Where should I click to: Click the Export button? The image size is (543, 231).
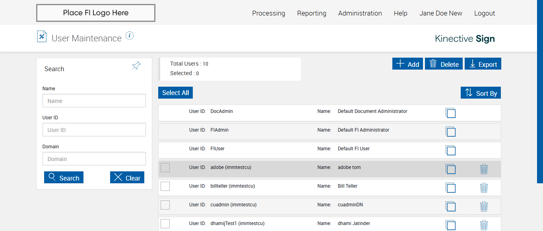click(483, 64)
